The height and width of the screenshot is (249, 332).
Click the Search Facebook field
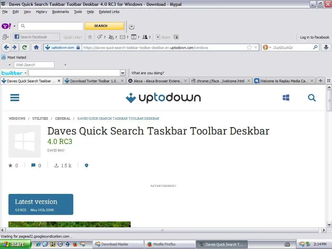36,37
